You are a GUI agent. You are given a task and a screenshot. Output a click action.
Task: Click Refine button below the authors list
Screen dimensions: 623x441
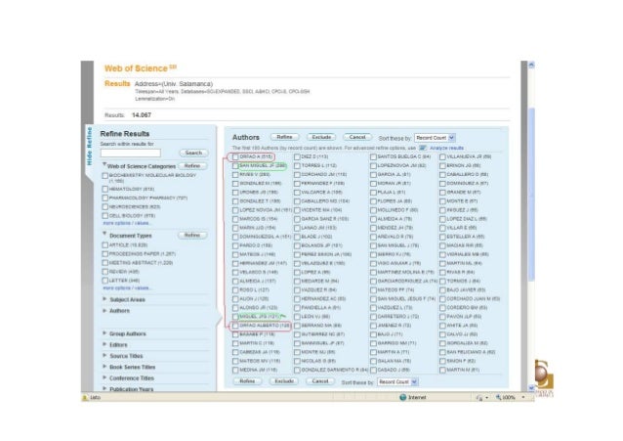247,381
